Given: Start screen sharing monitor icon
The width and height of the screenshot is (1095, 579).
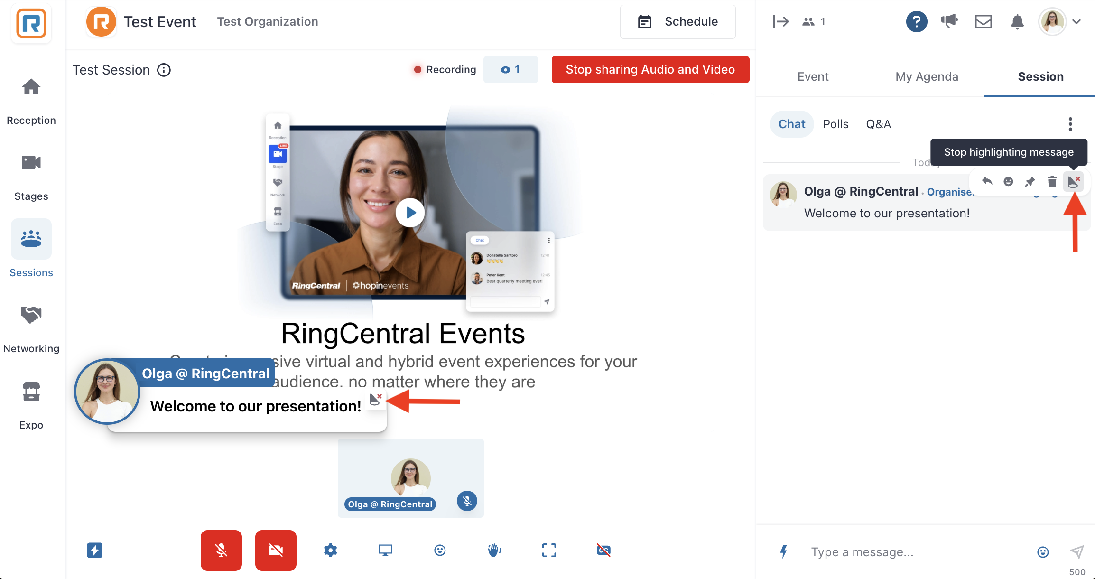Looking at the screenshot, I should [x=385, y=551].
